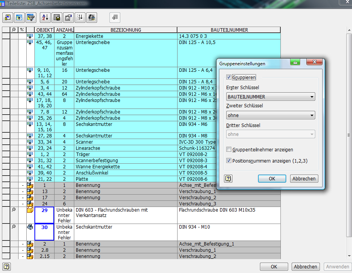Screen dimensions: 352x273
Task: Click the plus/minus column header icon
Action: pyautogui.click(x=22, y=30)
